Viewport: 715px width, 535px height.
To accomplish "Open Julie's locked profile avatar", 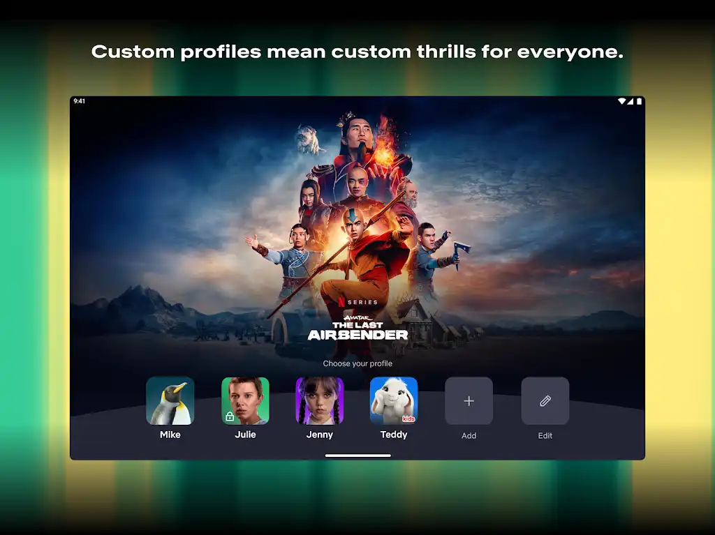I will pyautogui.click(x=245, y=400).
